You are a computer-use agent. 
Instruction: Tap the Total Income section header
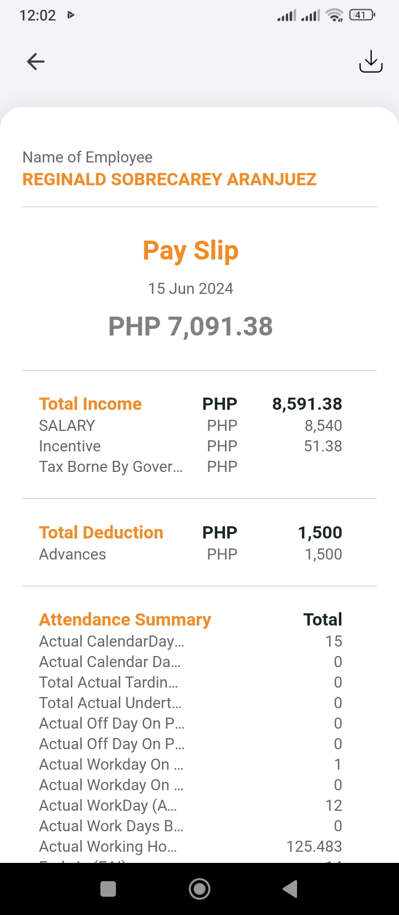[x=90, y=404]
